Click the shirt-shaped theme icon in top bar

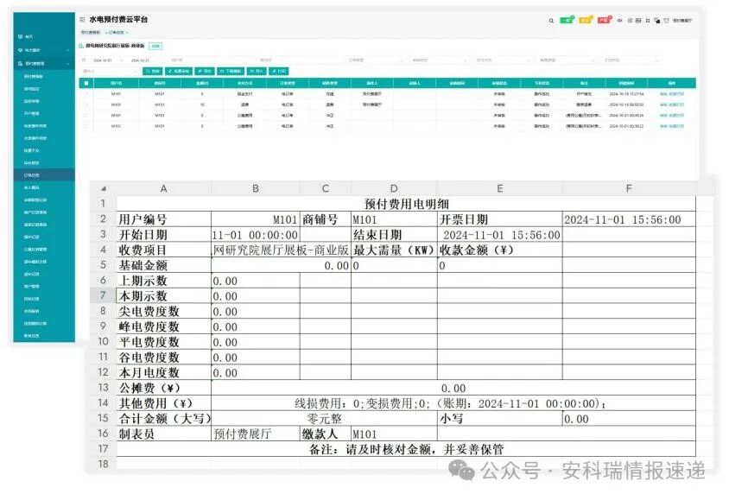tap(666, 21)
